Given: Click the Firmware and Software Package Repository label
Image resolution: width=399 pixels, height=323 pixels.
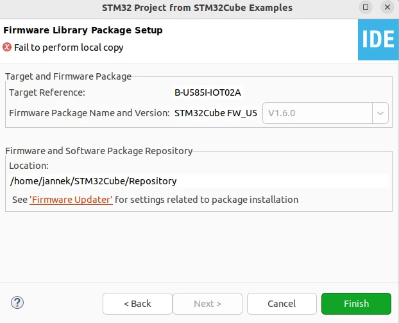Looking at the screenshot, I should 99,151.
